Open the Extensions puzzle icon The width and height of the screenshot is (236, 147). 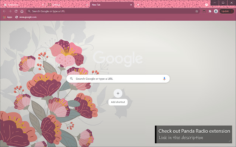click(x=210, y=11)
